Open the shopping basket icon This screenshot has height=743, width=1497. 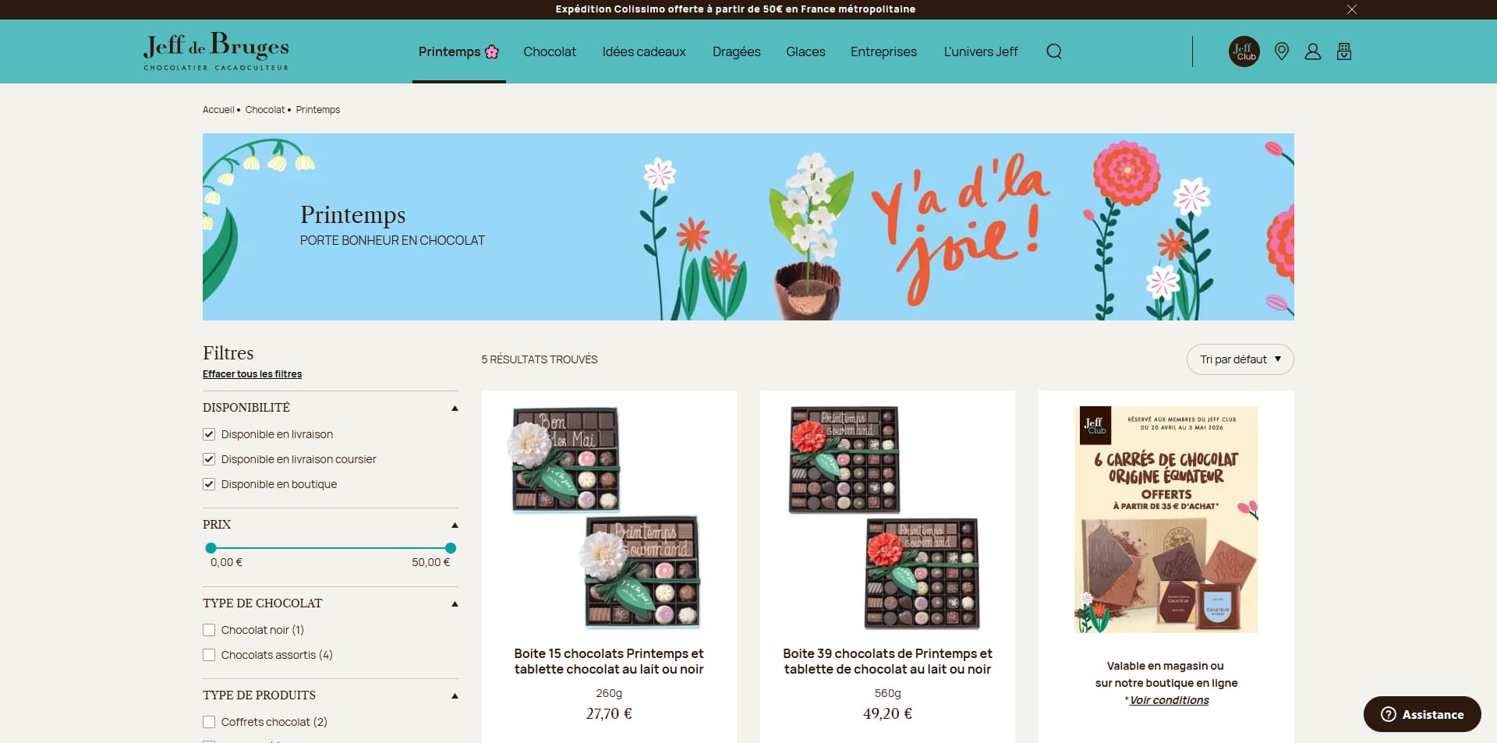(x=1344, y=51)
